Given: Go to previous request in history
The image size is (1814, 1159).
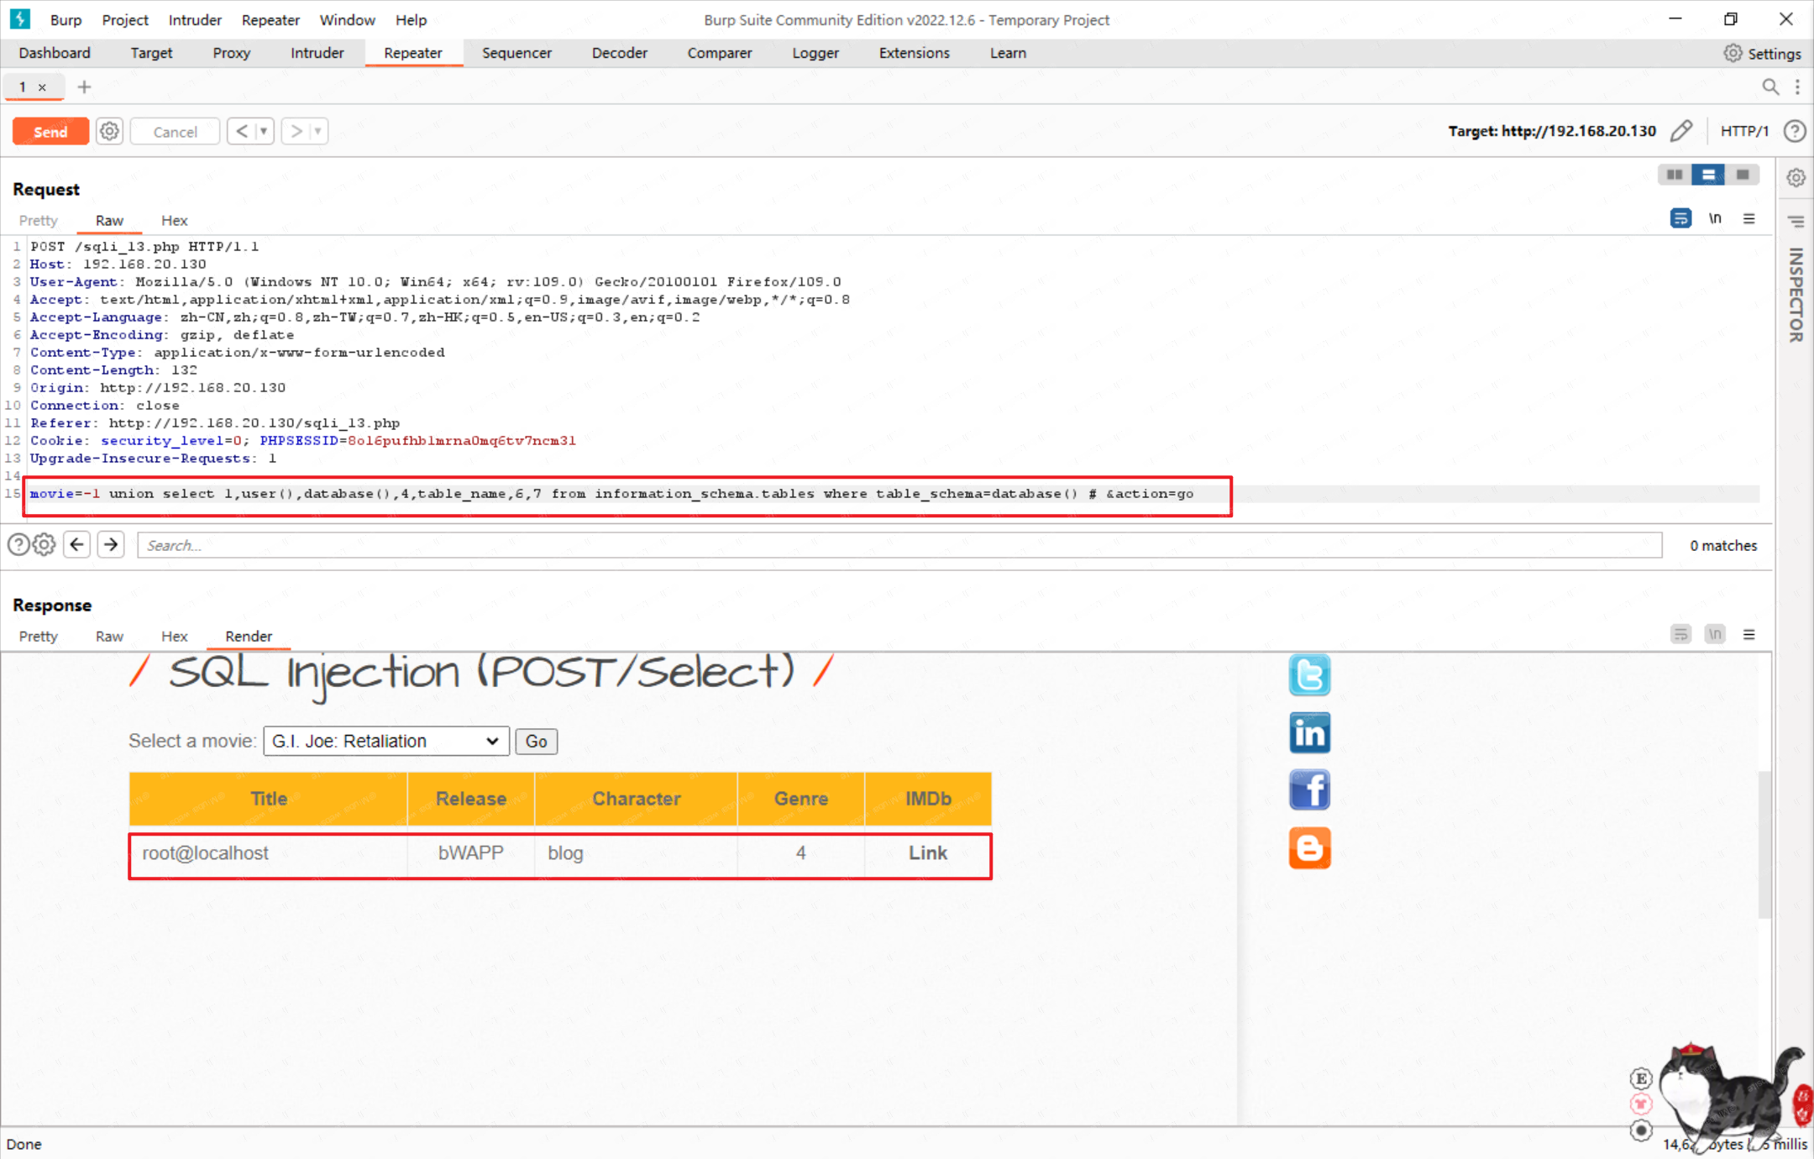Looking at the screenshot, I should tap(242, 131).
